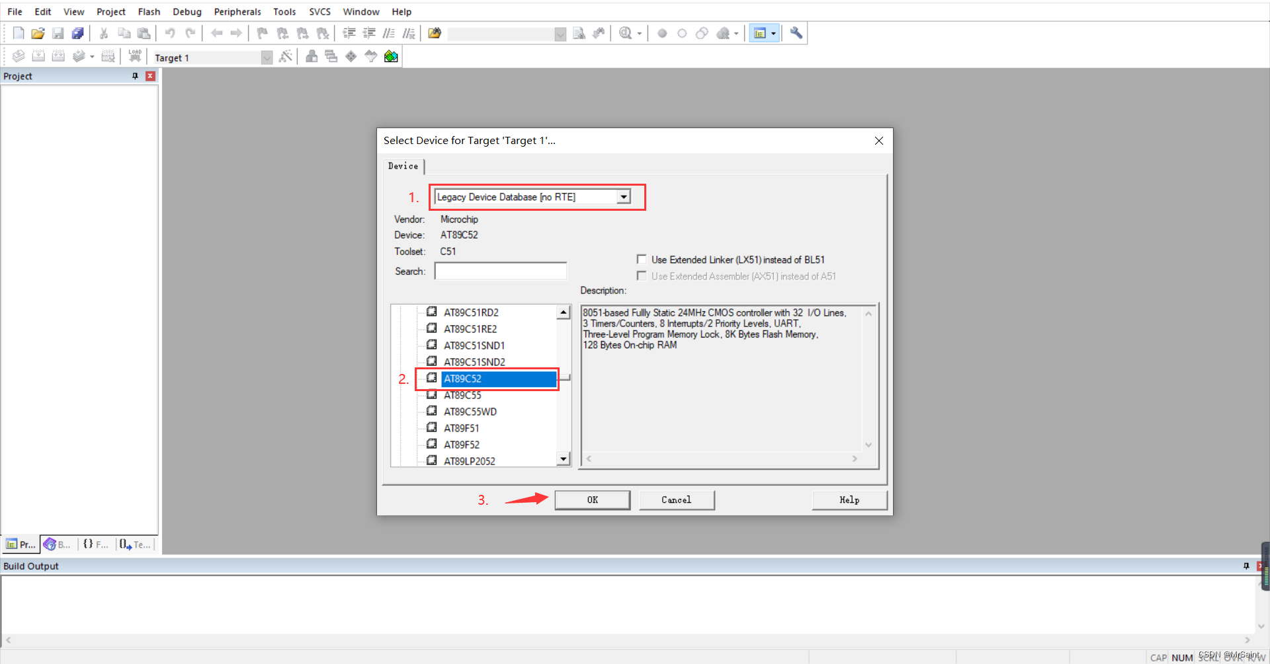Click the Cut scissors icon
The width and height of the screenshot is (1270, 664).
pos(104,33)
